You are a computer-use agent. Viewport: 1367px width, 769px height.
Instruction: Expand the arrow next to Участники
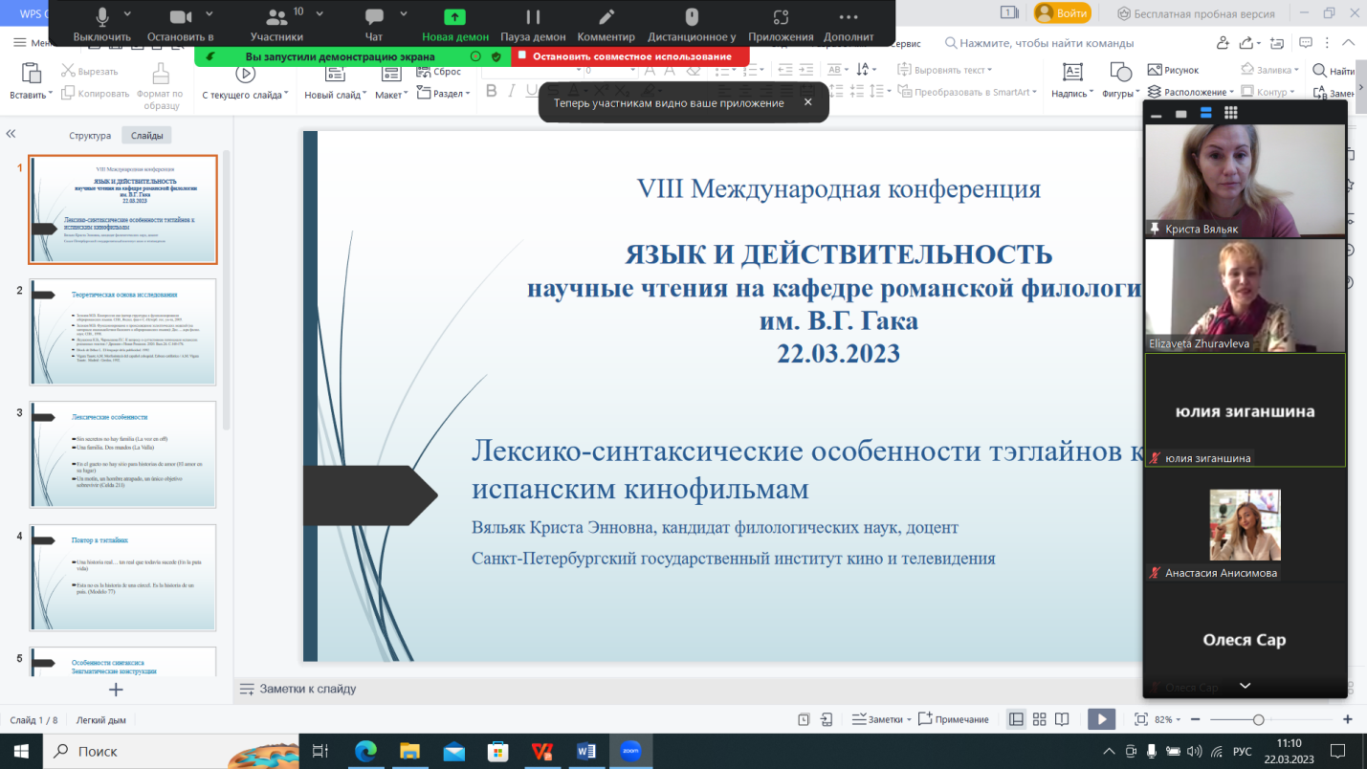coord(318,14)
